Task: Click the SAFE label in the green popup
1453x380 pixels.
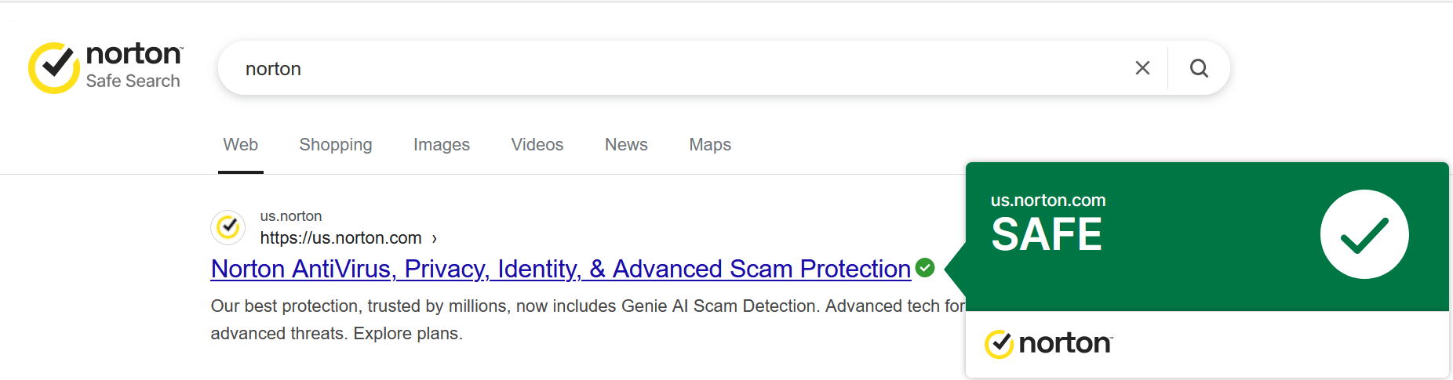Action: click(x=1047, y=234)
